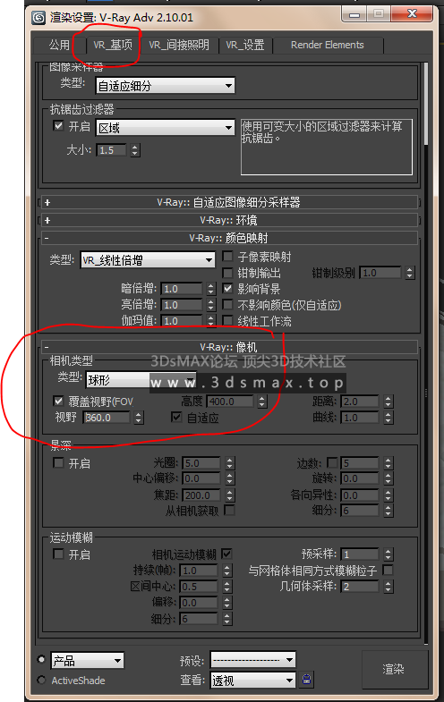Click the 3ds Max icon in the title bar
This screenshot has height=702, width=444.
click(38, 18)
